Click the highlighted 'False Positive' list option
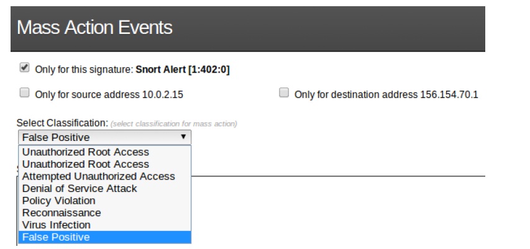 tap(56, 237)
